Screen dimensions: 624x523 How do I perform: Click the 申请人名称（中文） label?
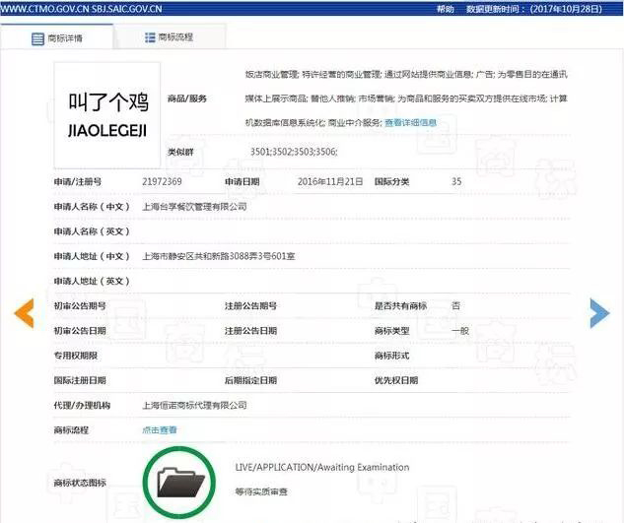(x=92, y=207)
